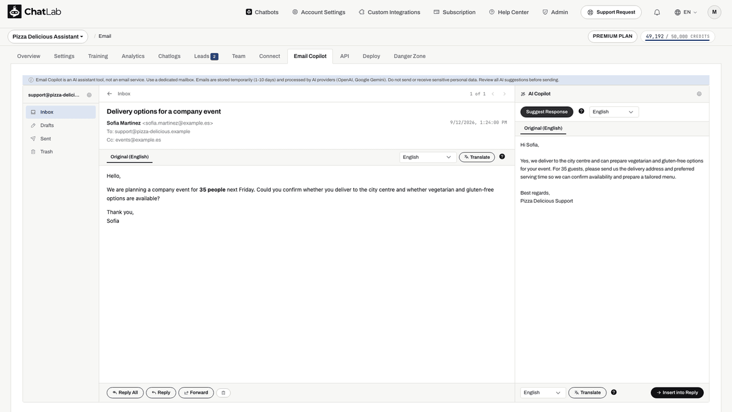Click help icon beside bottom Copilot Translate
Screen dimensions: 732x412
click(x=614, y=392)
